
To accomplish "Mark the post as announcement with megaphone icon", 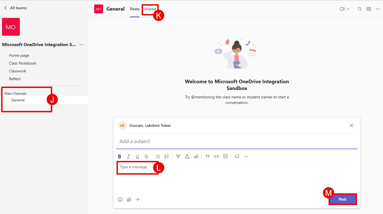I will 237,156.
